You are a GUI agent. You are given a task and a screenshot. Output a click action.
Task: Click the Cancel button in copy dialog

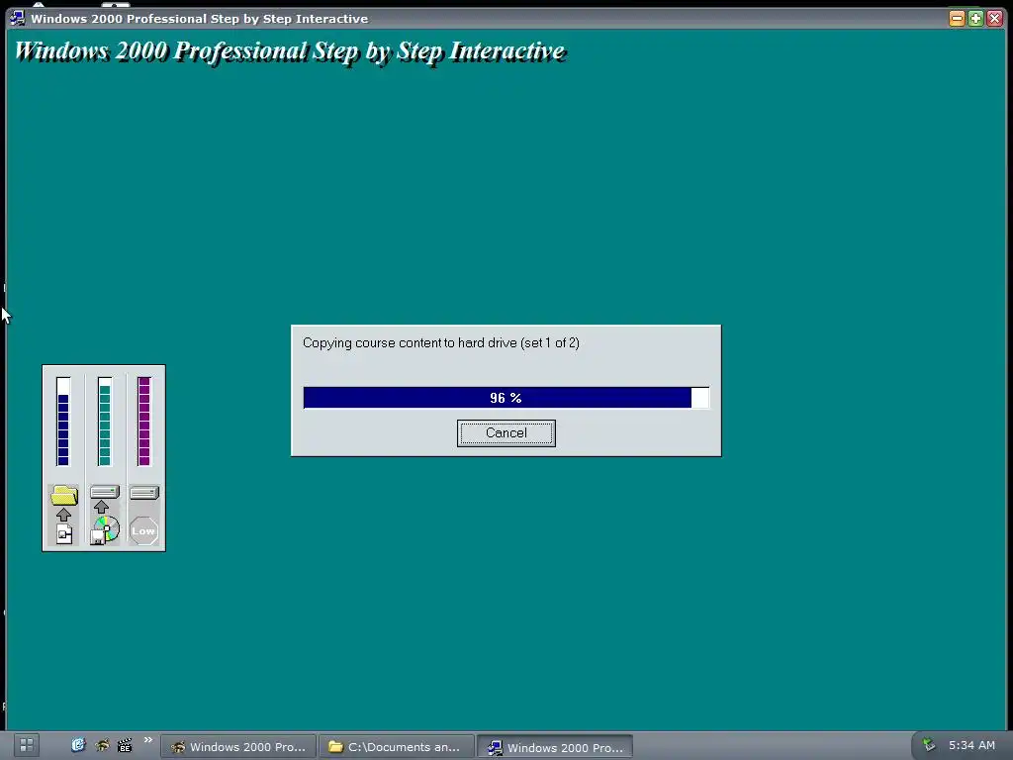tap(506, 433)
